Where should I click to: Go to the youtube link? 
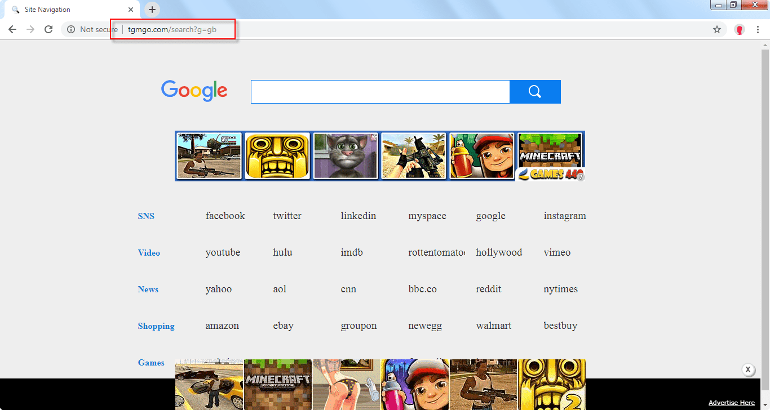(223, 252)
